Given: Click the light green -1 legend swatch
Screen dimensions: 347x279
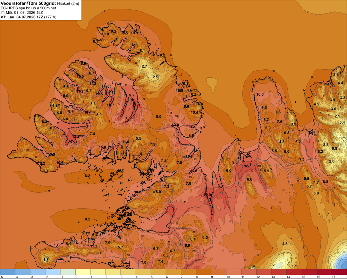Looking at the screenshot, I should [68, 272].
